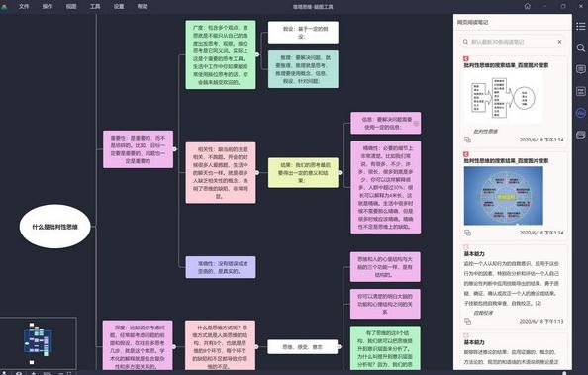Open the comment notes sidebar icon
Image resolution: width=588 pixels, height=375 pixels.
tap(580, 69)
